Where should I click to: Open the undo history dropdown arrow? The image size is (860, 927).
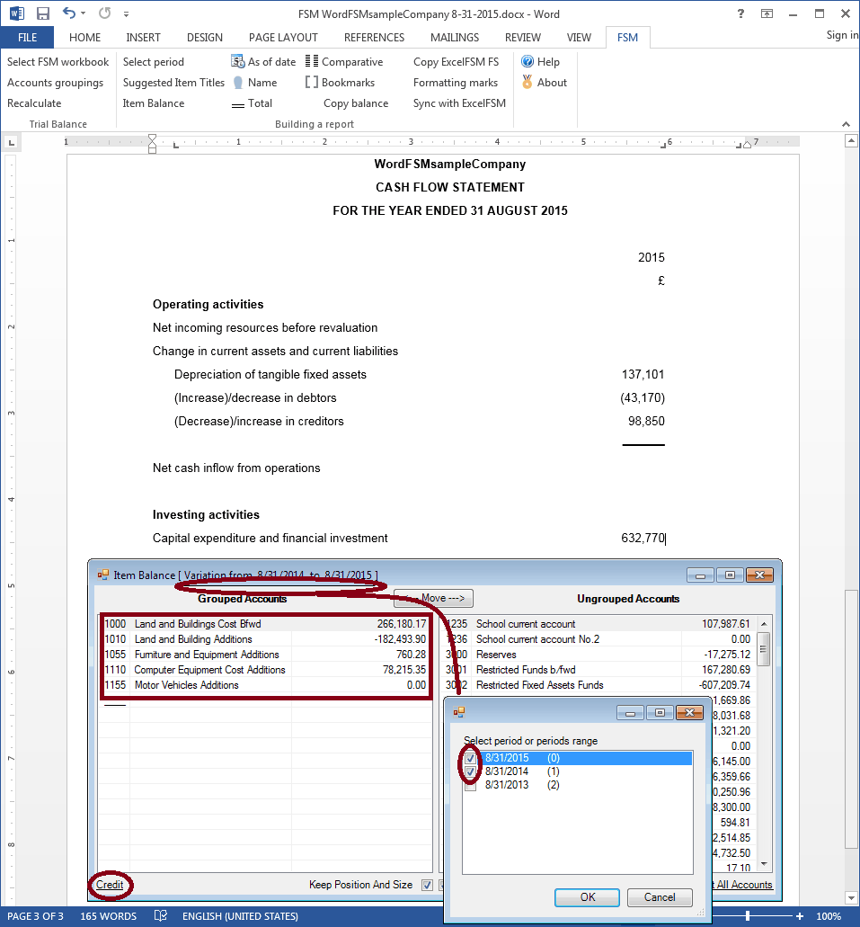[x=83, y=13]
